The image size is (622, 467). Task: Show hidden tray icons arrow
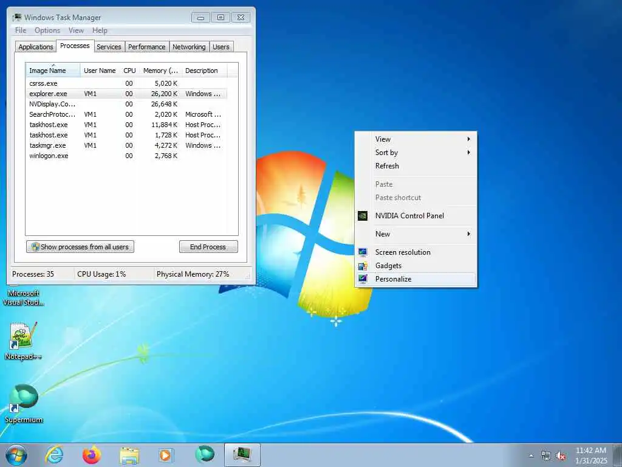pos(531,455)
